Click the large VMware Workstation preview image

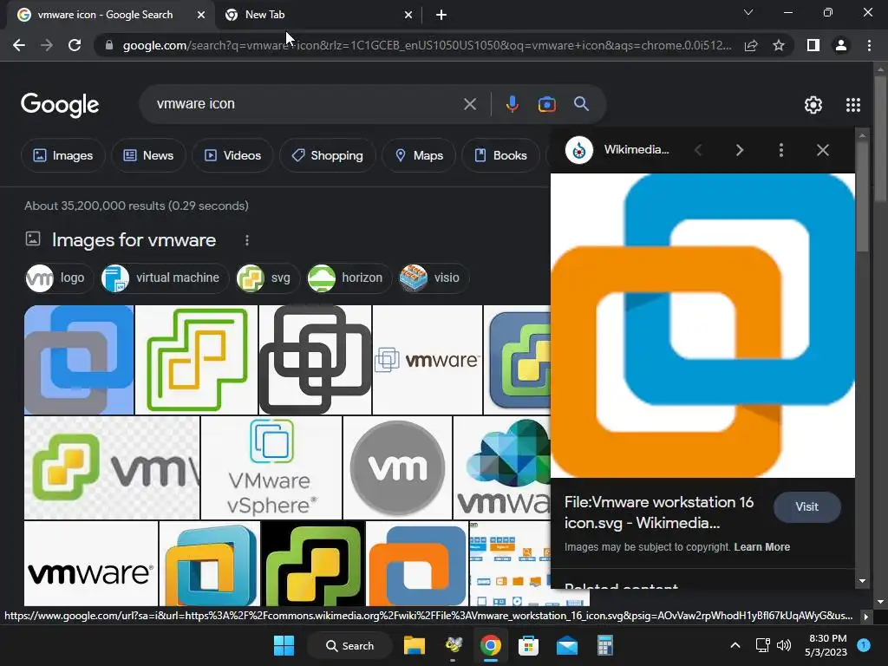point(702,326)
